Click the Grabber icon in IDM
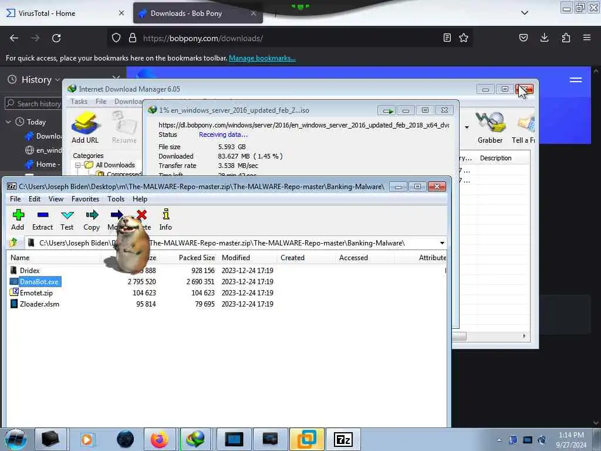 pyautogui.click(x=490, y=127)
